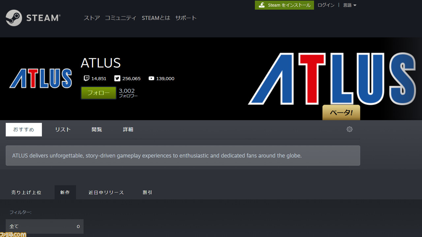Select the 近日中リリース tab
422x237 pixels.
[106, 192]
